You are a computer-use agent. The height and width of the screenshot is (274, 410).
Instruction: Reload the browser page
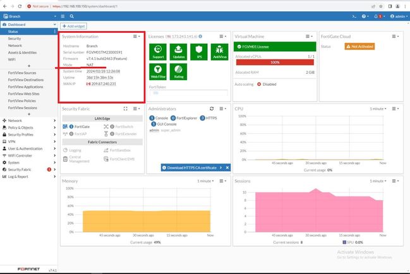tap(20, 6)
